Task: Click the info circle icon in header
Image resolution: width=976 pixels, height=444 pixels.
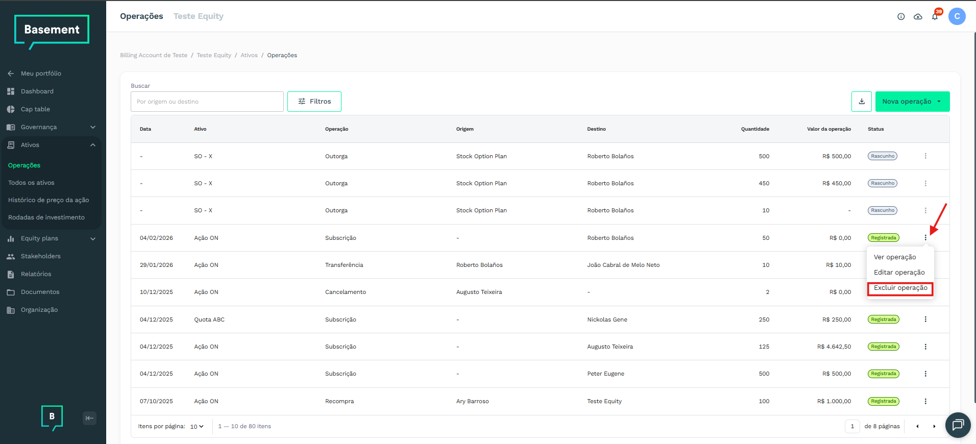Action: (x=901, y=16)
